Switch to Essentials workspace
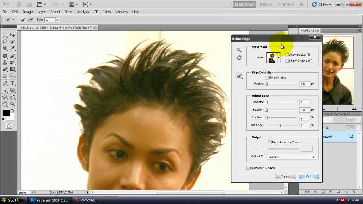 click(x=244, y=5)
